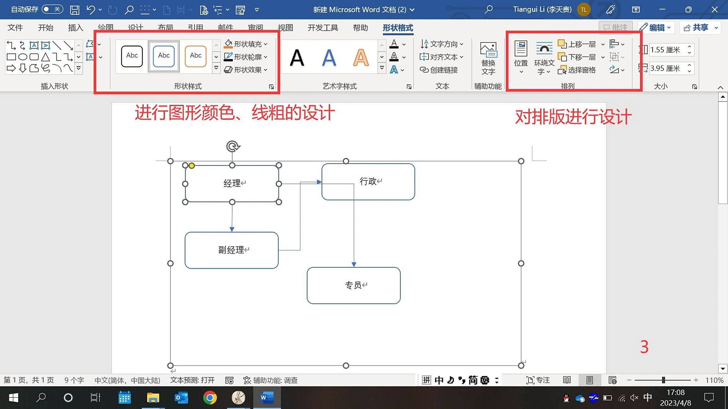Toggle 自动保存 off or on
The width and height of the screenshot is (728, 409).
point(51,9)
